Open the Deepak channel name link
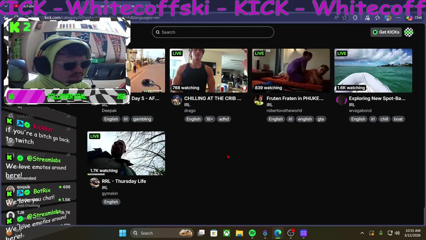Image resolution: width=426 pixels, height=240 pixels. (109, 111)
